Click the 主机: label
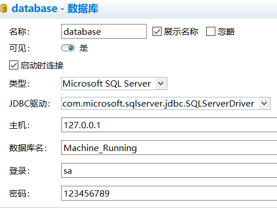This screenshot has height=208, width=277. (19, 125)
